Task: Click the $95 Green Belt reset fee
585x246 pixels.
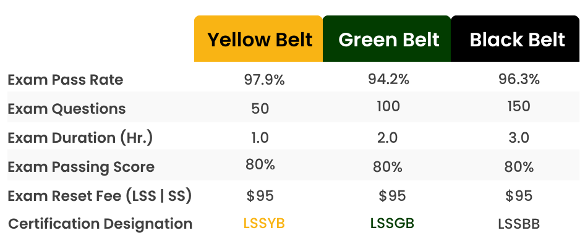Action: point(392,196)
